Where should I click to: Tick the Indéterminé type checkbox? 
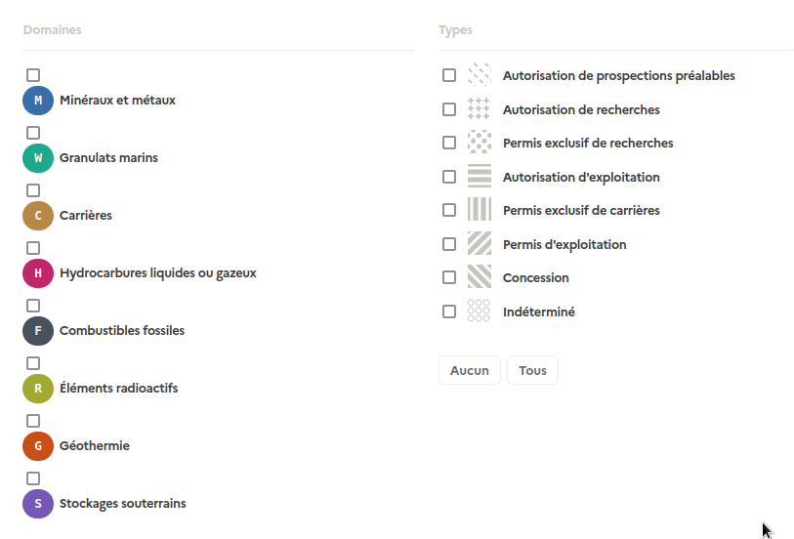(449, 311)
